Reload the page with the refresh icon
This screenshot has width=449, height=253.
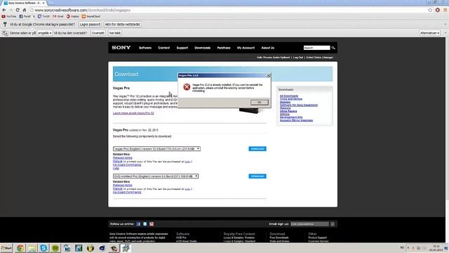(18, 10)
